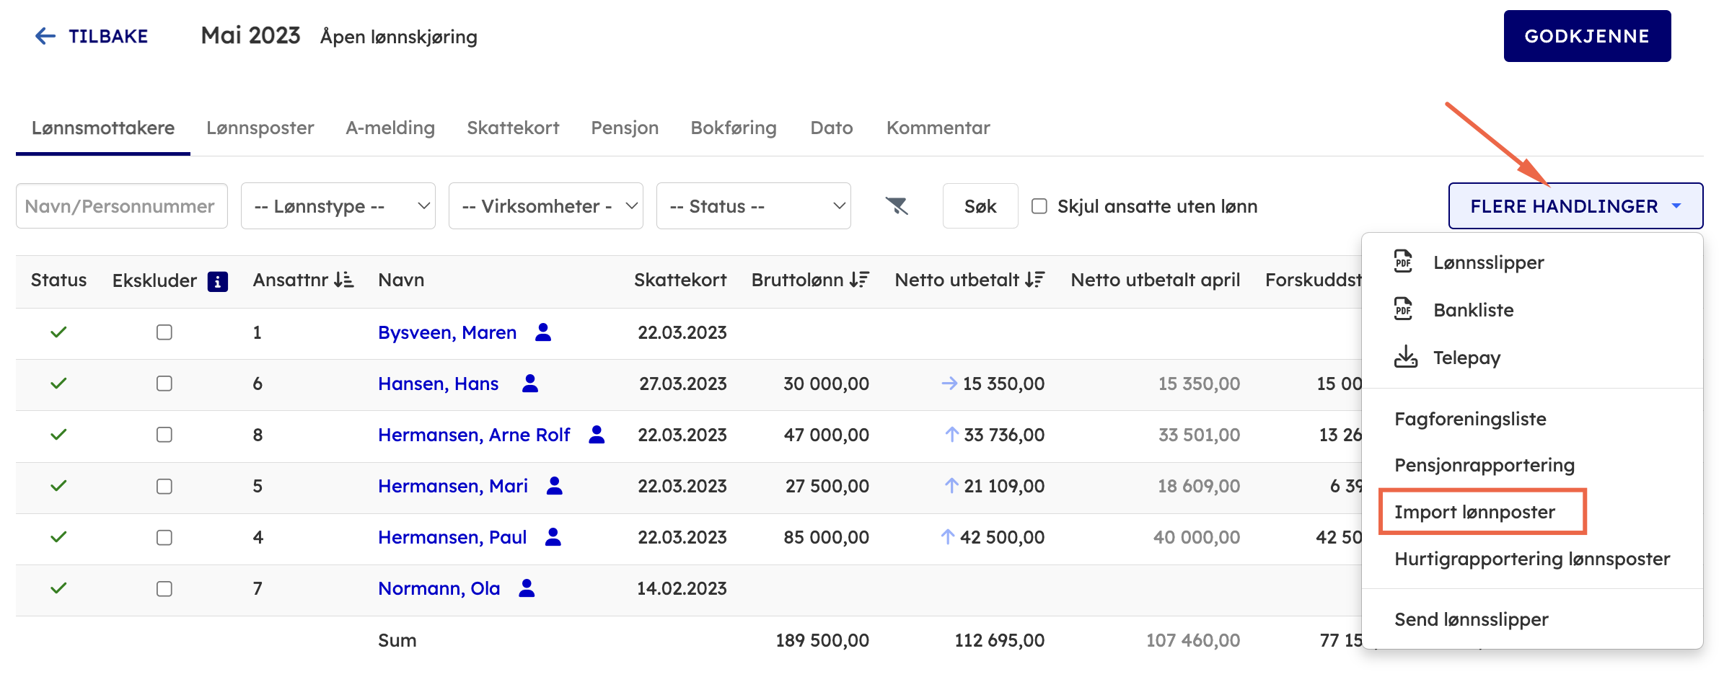Click the Navn/Personnummer search field

121,206
